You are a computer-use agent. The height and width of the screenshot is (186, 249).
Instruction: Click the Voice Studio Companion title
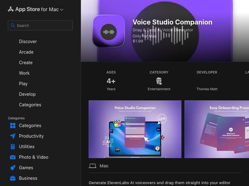[x=172, y=22]
